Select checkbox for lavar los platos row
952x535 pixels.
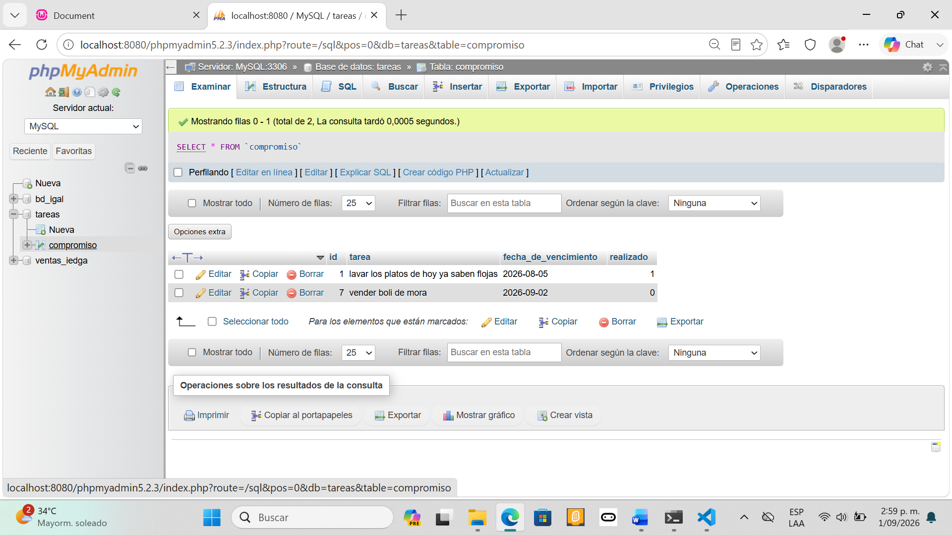[179, 274]
